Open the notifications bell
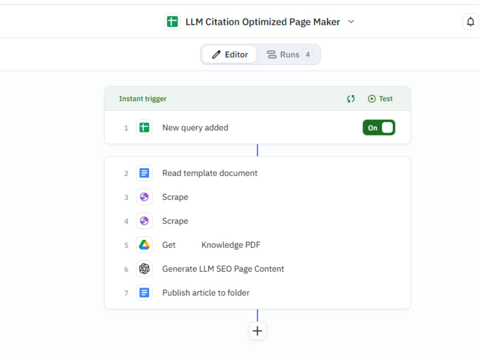 pyautogui.click(x=470, y=22)
